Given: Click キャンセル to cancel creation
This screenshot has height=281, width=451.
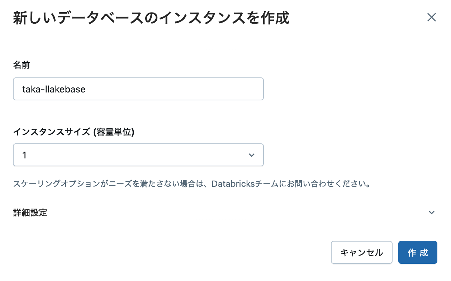Looking at the screenshot, I should tap(361, 252).
